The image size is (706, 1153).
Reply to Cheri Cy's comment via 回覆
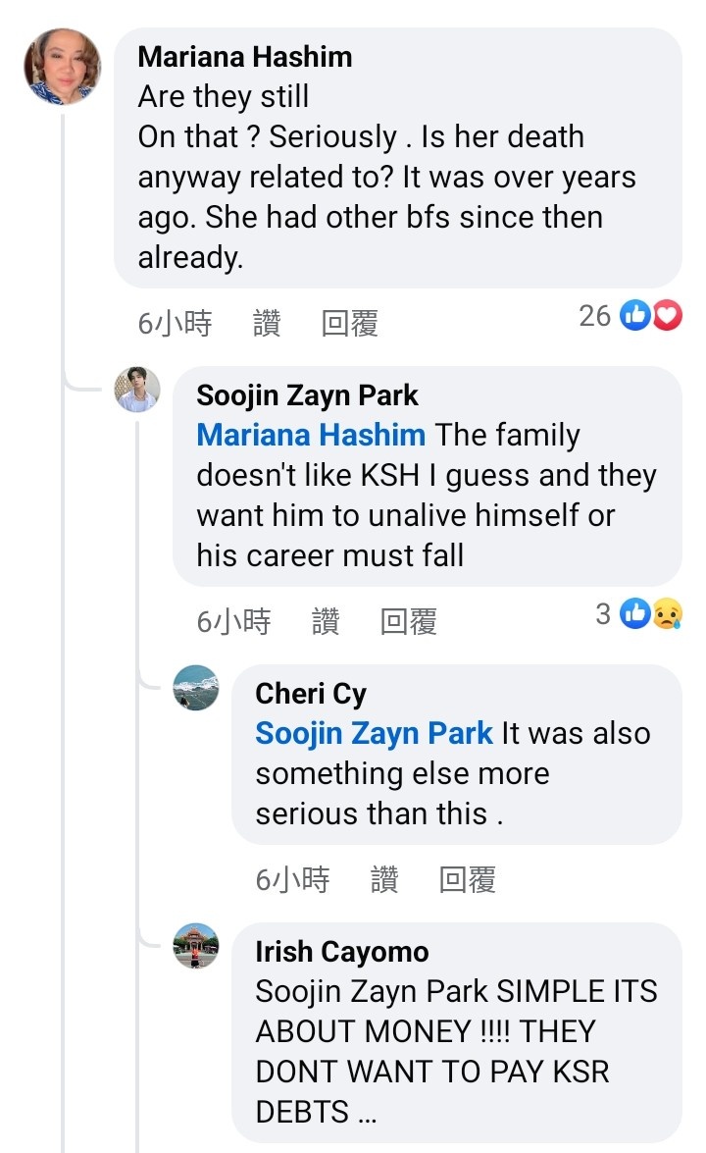[468, 880]
